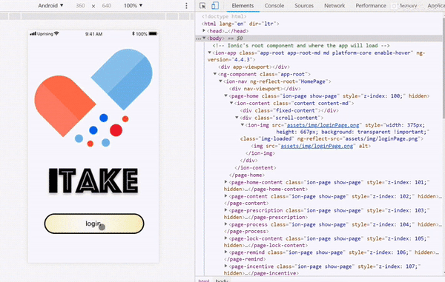Select the div app-viewport row
445x282 pixels.
coord(254,67)
